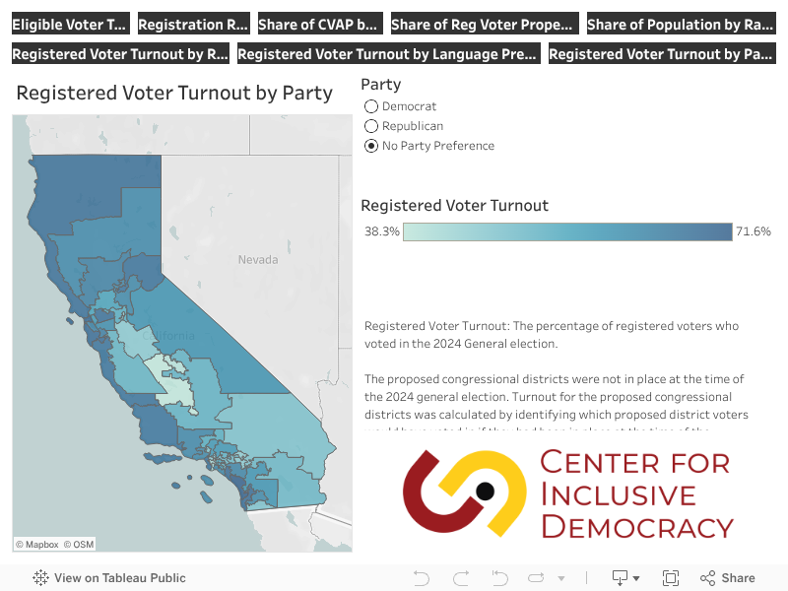The image size is (788, 591).
Task: Open the Registration R... tab
Action: point(193,25)
